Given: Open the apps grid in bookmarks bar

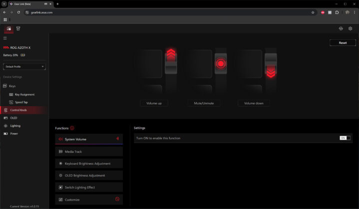Looking at the screenshot, I should [5, 19].
